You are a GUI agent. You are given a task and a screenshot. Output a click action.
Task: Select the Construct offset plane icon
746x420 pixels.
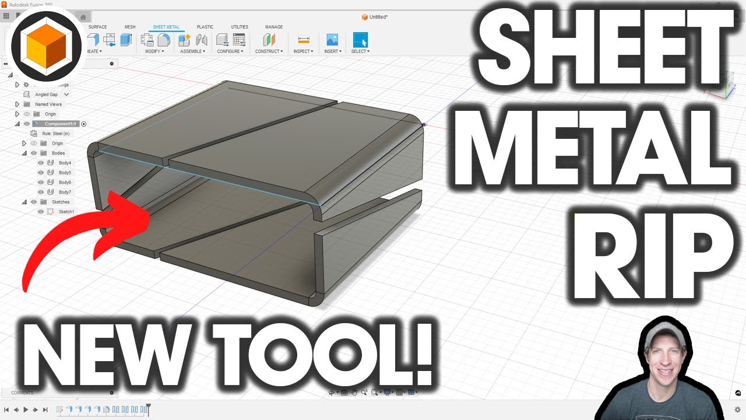[x=269, y=40]
